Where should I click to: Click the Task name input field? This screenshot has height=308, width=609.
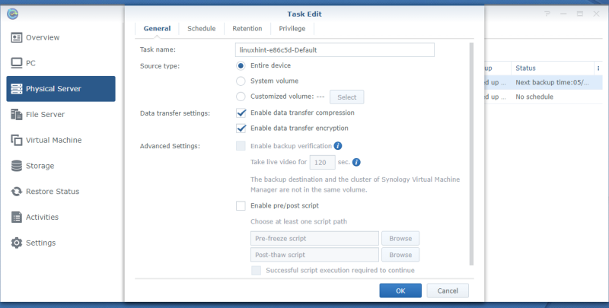tap(334, 50)
